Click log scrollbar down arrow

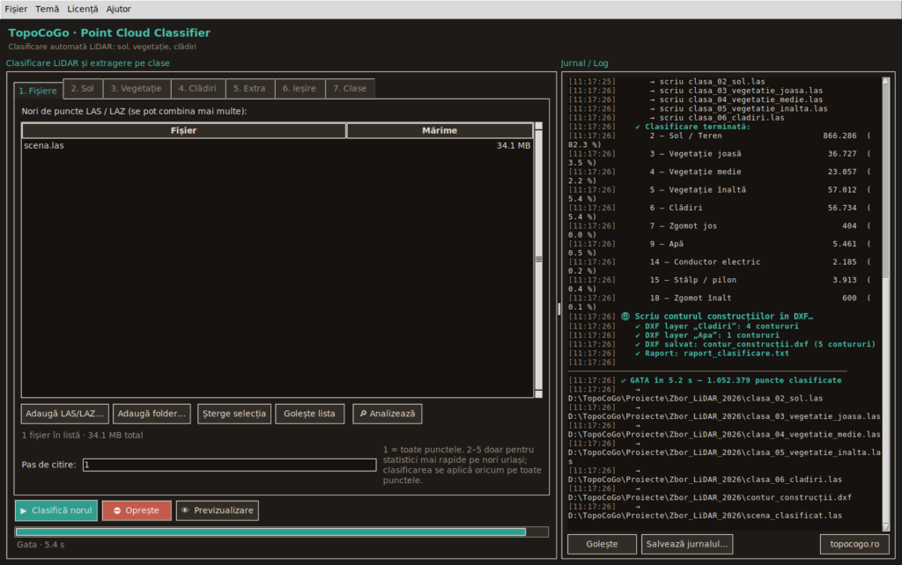tap(886, 527)
